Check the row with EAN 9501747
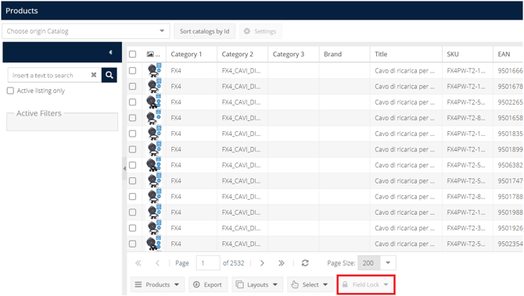The image size is (524, 296). pos(133,180)
